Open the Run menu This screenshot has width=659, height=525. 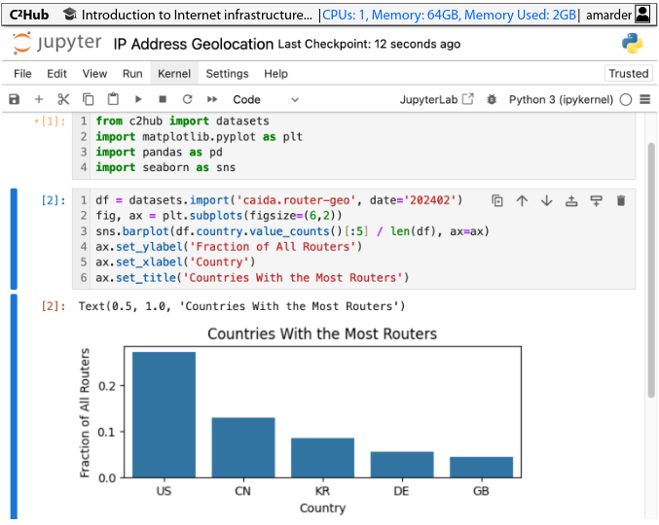[132, 74]
